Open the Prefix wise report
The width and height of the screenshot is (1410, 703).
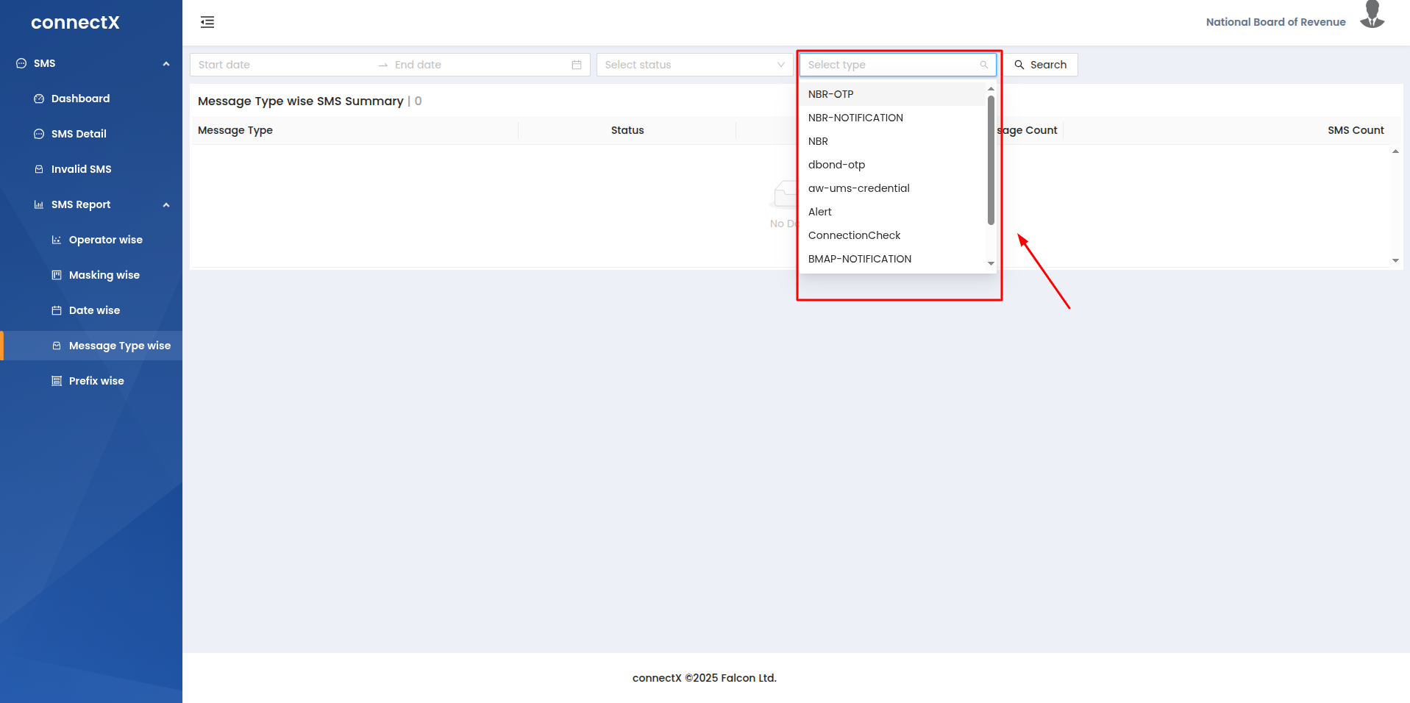pyautogui.click(x=96, y=381)
